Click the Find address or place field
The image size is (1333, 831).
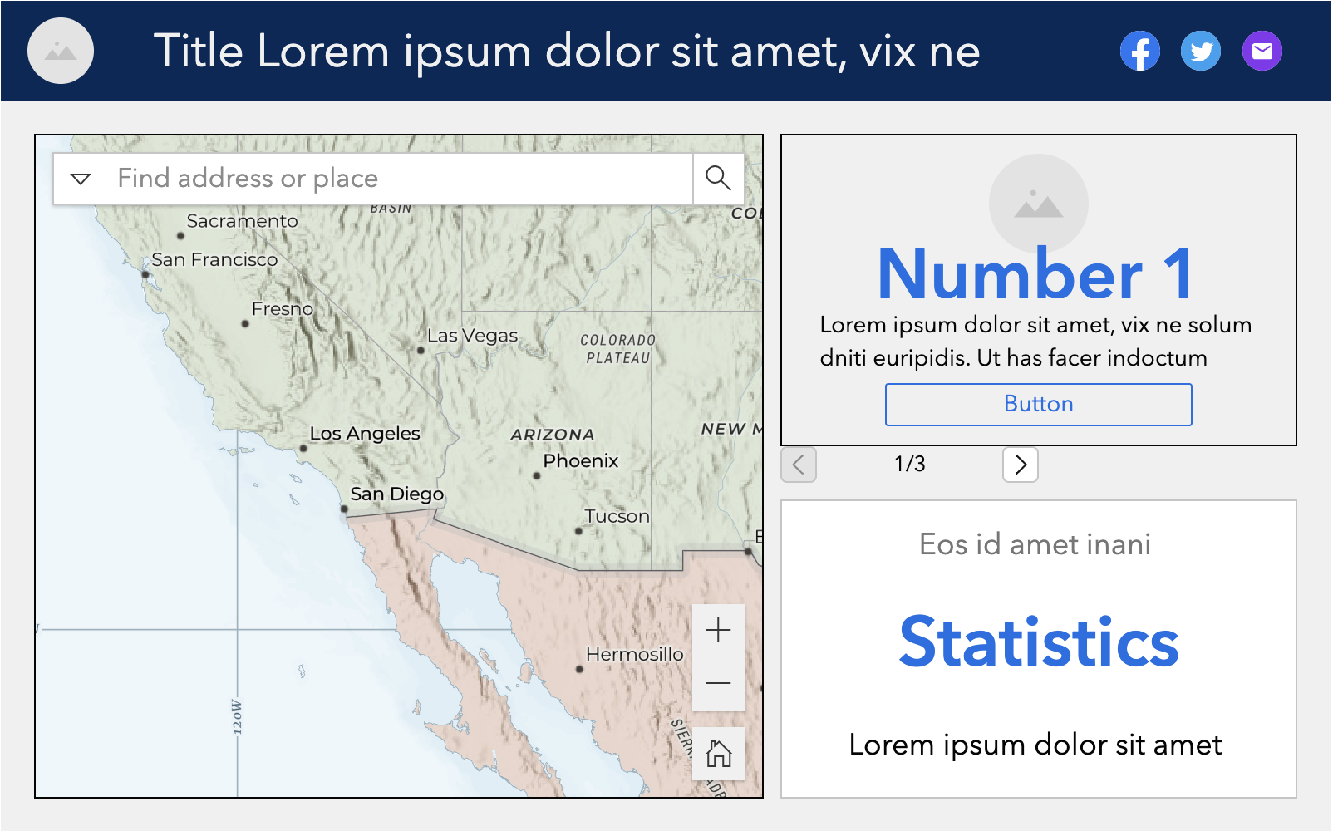399,179
